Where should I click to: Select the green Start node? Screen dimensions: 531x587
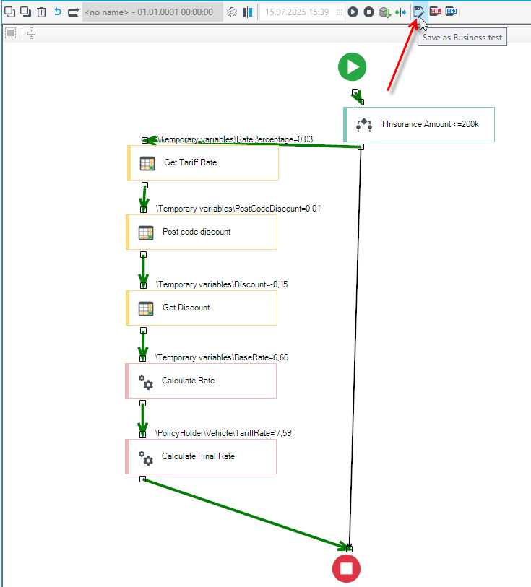pos(352,67)
